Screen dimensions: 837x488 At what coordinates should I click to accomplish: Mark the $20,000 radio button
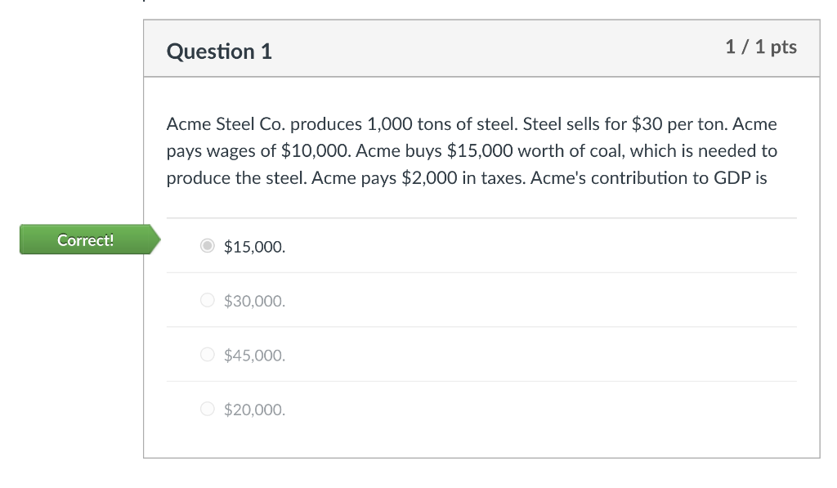[207, 409]
